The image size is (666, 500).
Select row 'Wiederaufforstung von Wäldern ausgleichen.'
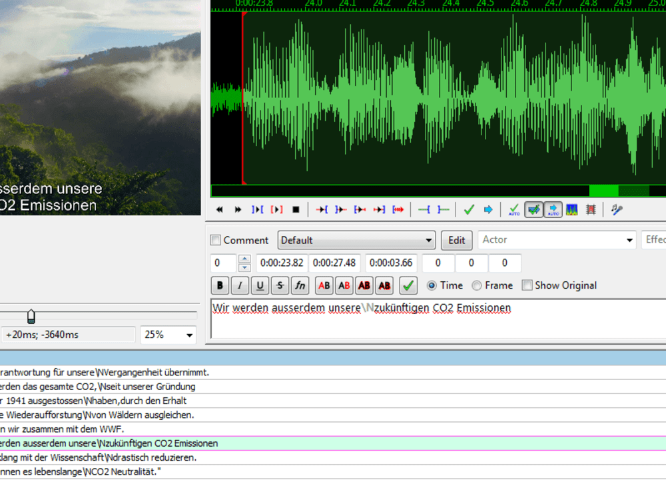coord(333,415)
